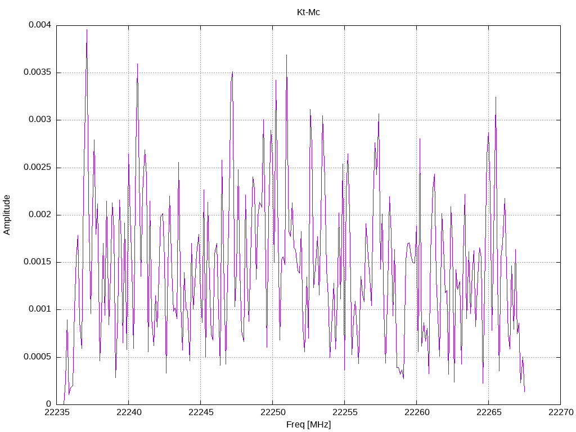Select the "Freq [MHz]" x-axis label

(x=308, y=425)
